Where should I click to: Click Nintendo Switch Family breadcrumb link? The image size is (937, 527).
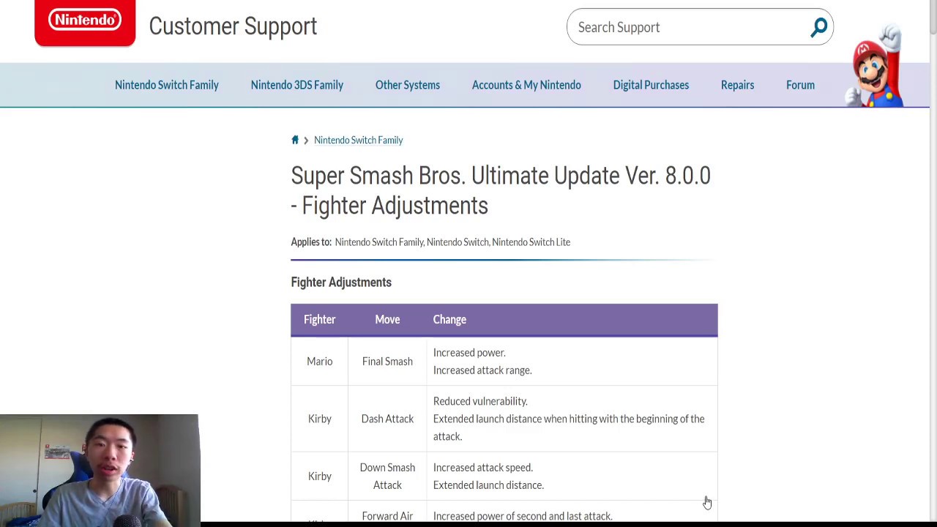pyautogui.click(x=358, y=140)
